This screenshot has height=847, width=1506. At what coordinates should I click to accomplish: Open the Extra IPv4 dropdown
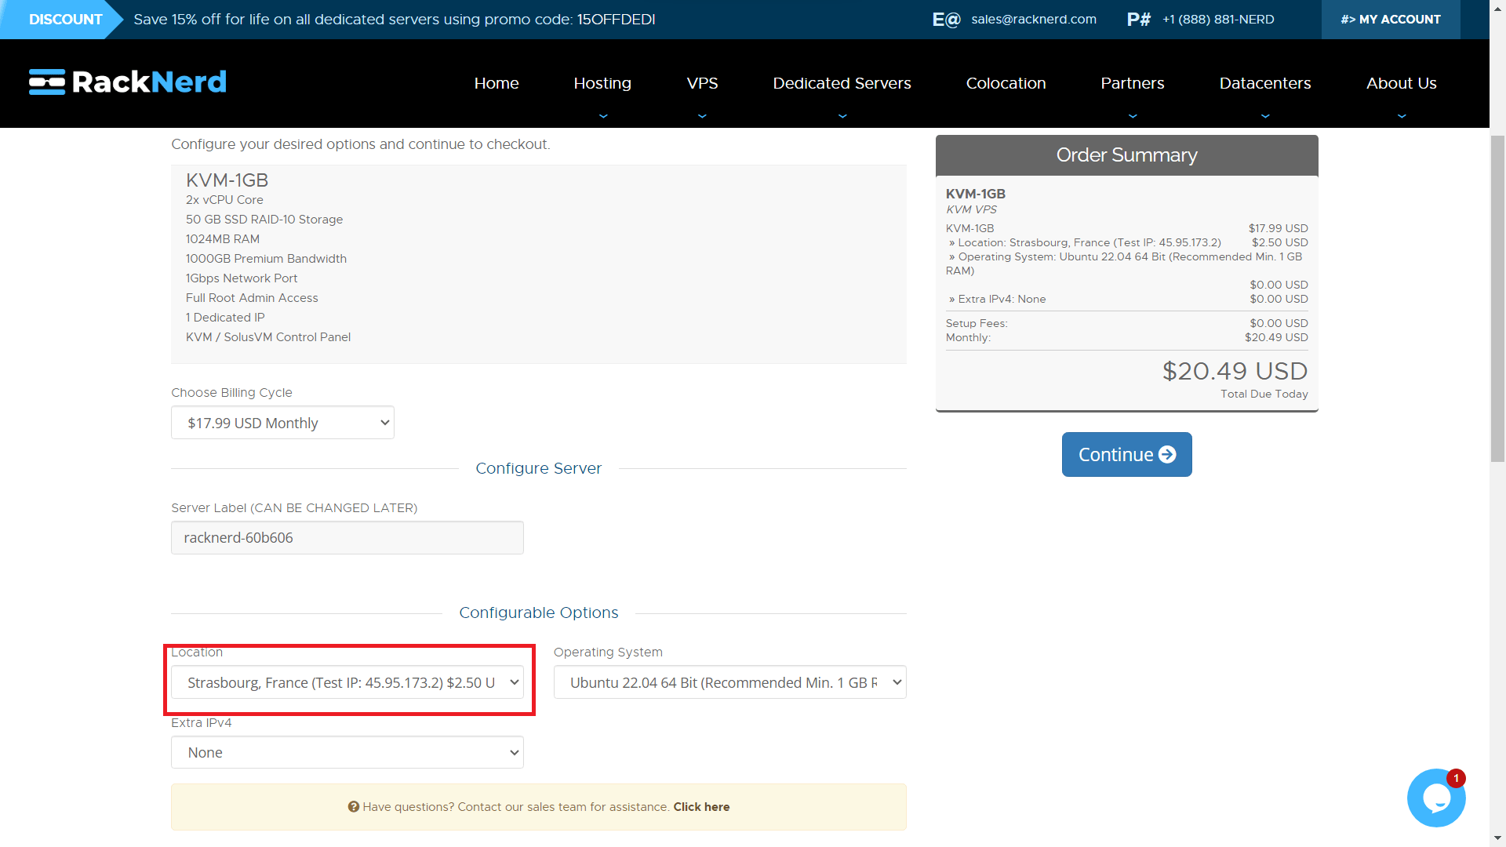347,752
